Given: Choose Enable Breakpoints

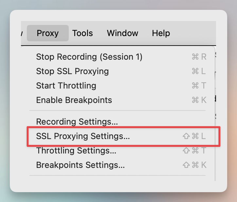Looking at the screenshot, I should 118,100.
